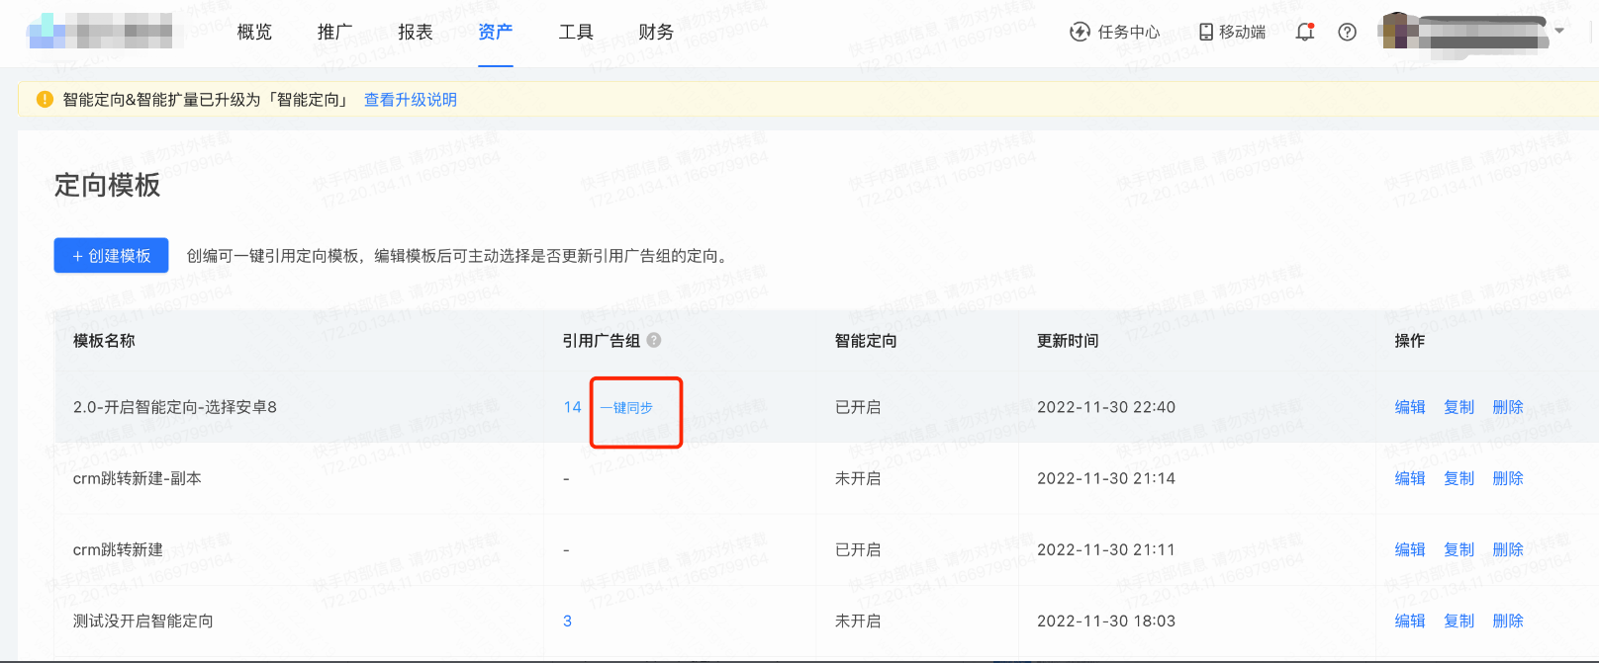Delete the 测试没开启智能定向 template
The image size is (1599, 663).
1508,621
